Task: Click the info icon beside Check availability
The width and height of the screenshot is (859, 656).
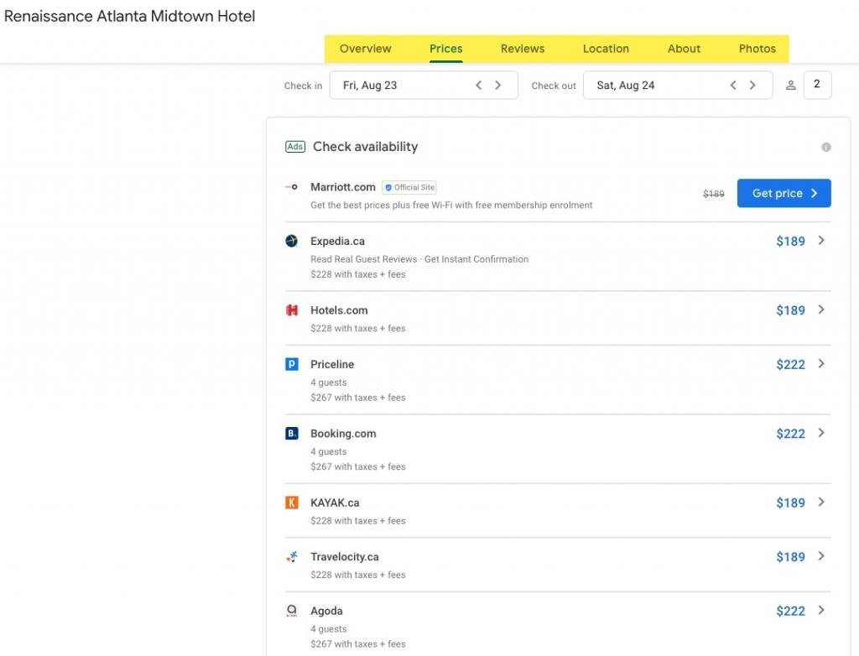Action: tap(826, 147)
